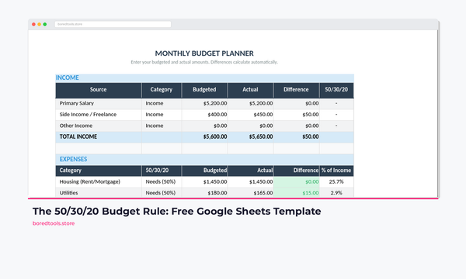Screen dimensions: 466x279
Task: Click the mock browser address bar
Action: (x=113, y=24)
